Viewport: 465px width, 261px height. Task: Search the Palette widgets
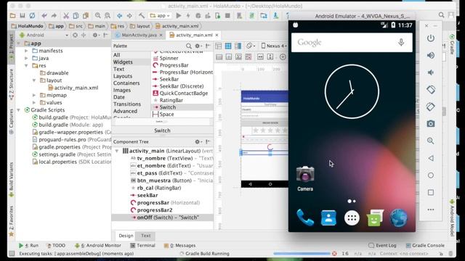[189, 46]
